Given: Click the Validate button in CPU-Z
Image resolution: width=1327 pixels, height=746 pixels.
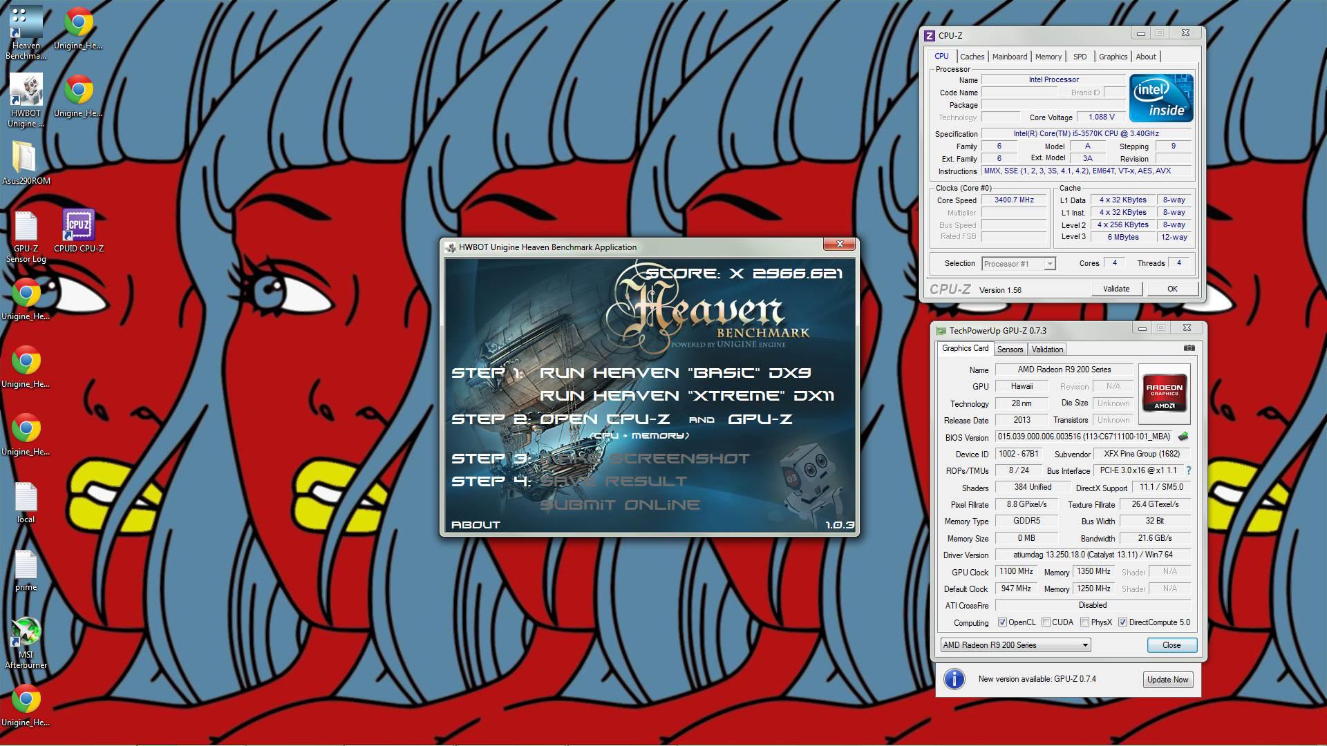Looking at the screenshot, I should tap(1116, 289).
